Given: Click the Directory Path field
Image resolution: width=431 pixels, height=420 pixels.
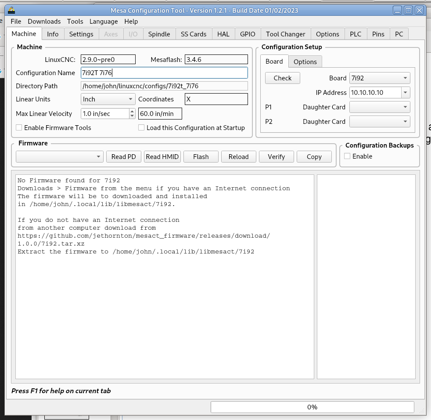Looking at the screenshot, I should tap(165, 86).
